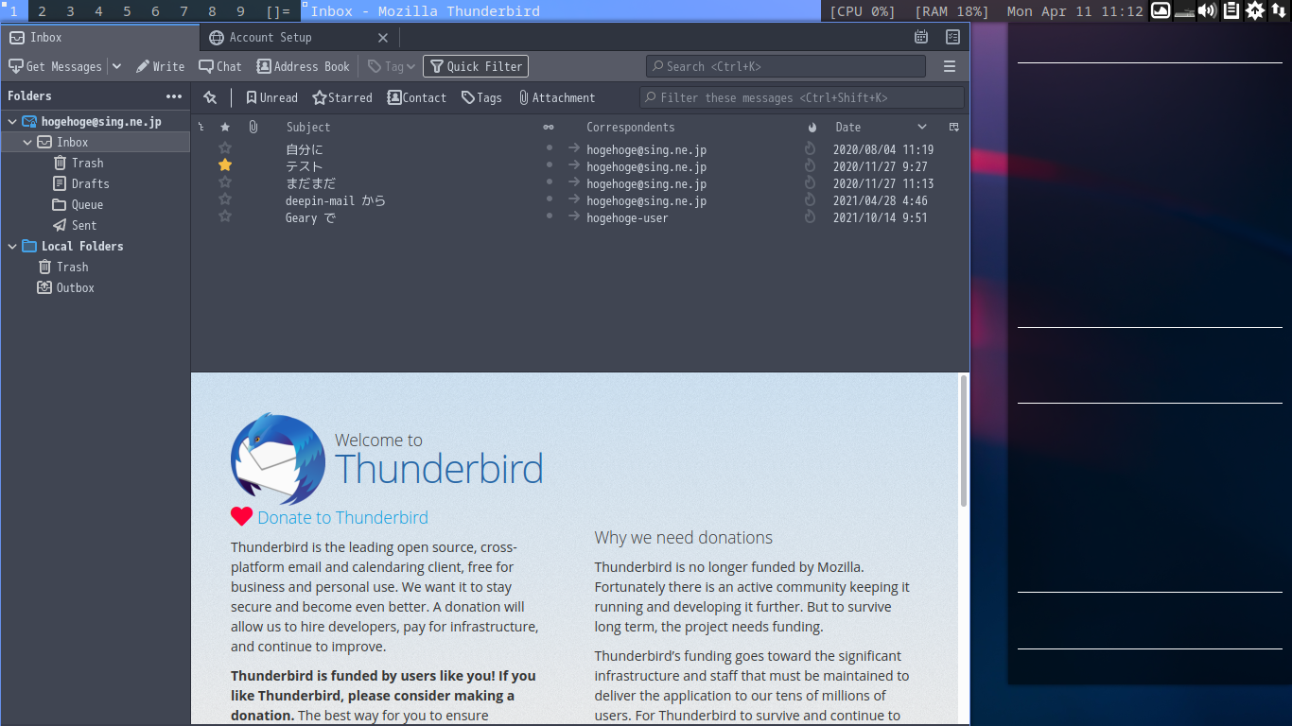Screen dimensions: 1292x726
Task: Filter messages by Unread
Action: (x=271, y=97)
